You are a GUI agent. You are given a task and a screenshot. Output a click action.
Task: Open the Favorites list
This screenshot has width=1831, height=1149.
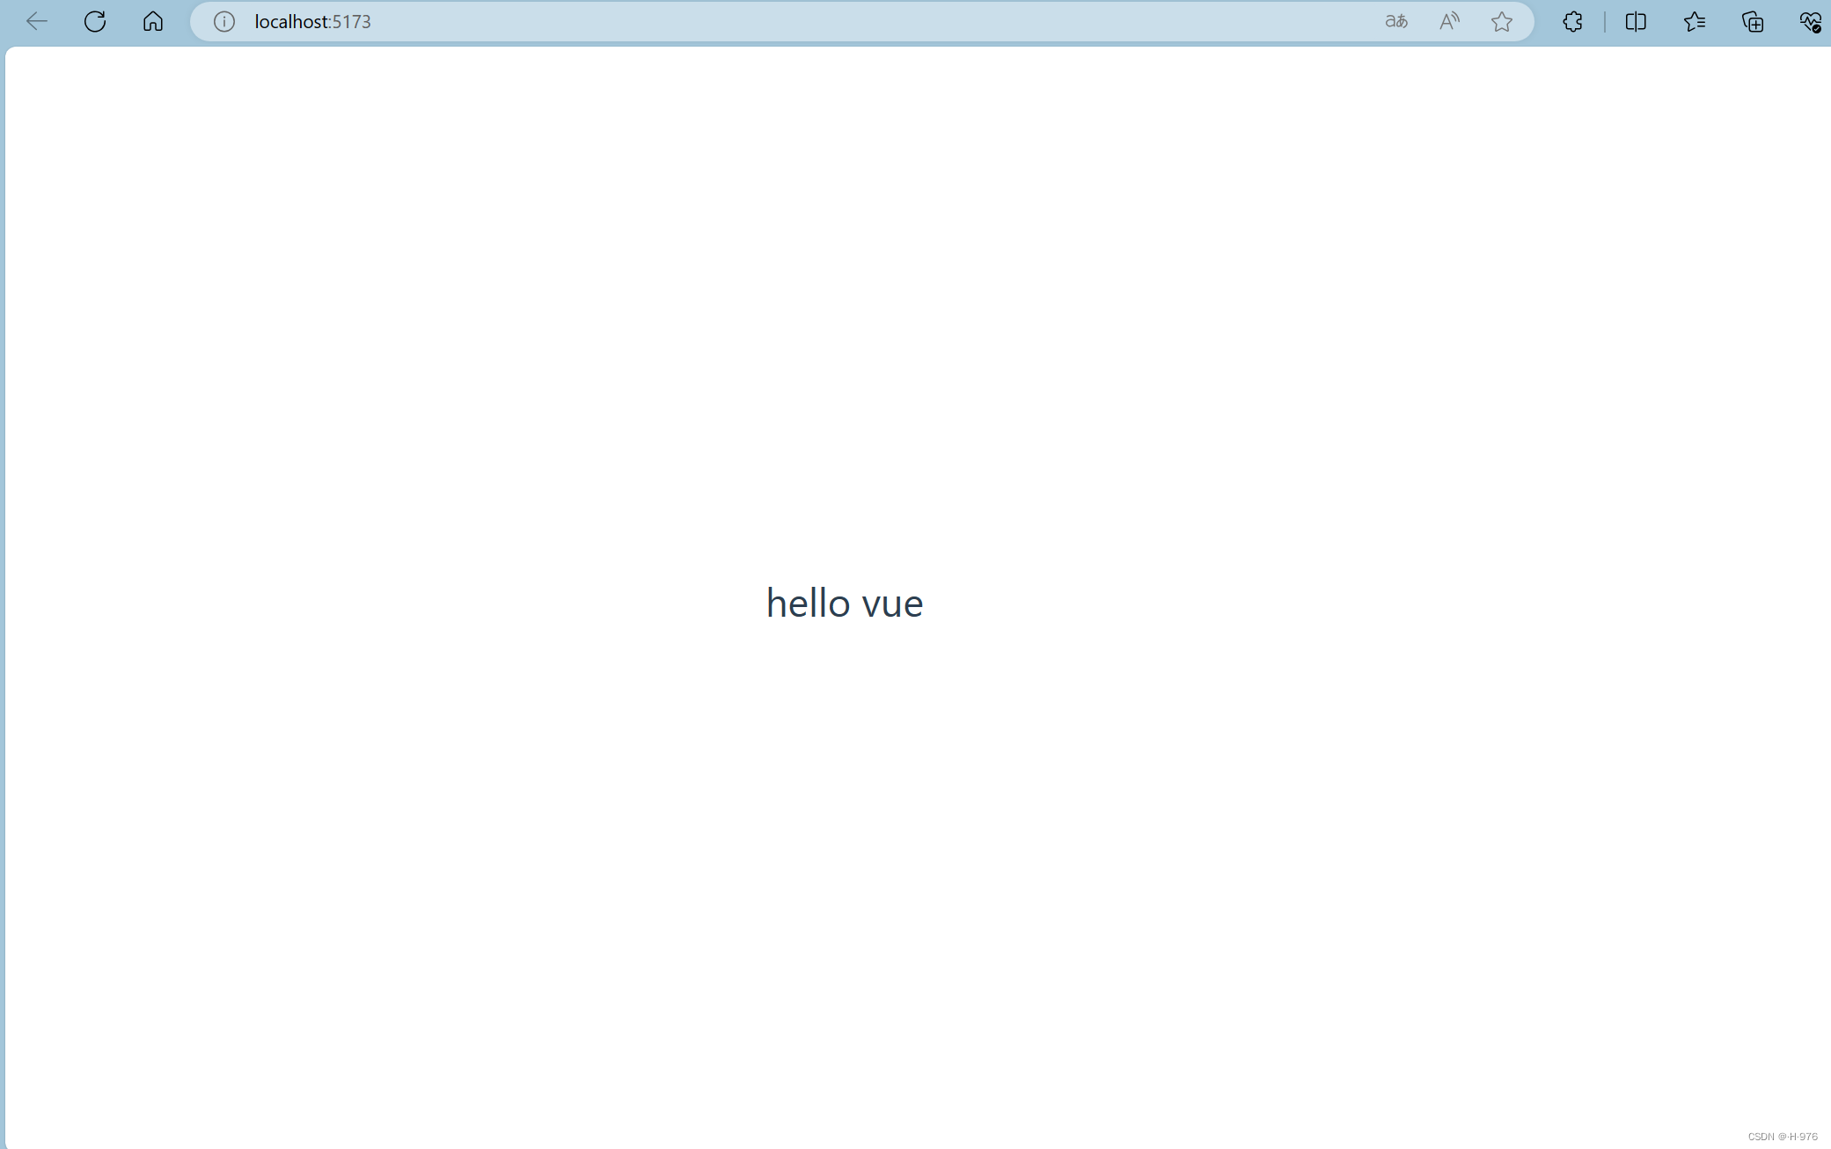[x=1696, y=21]
